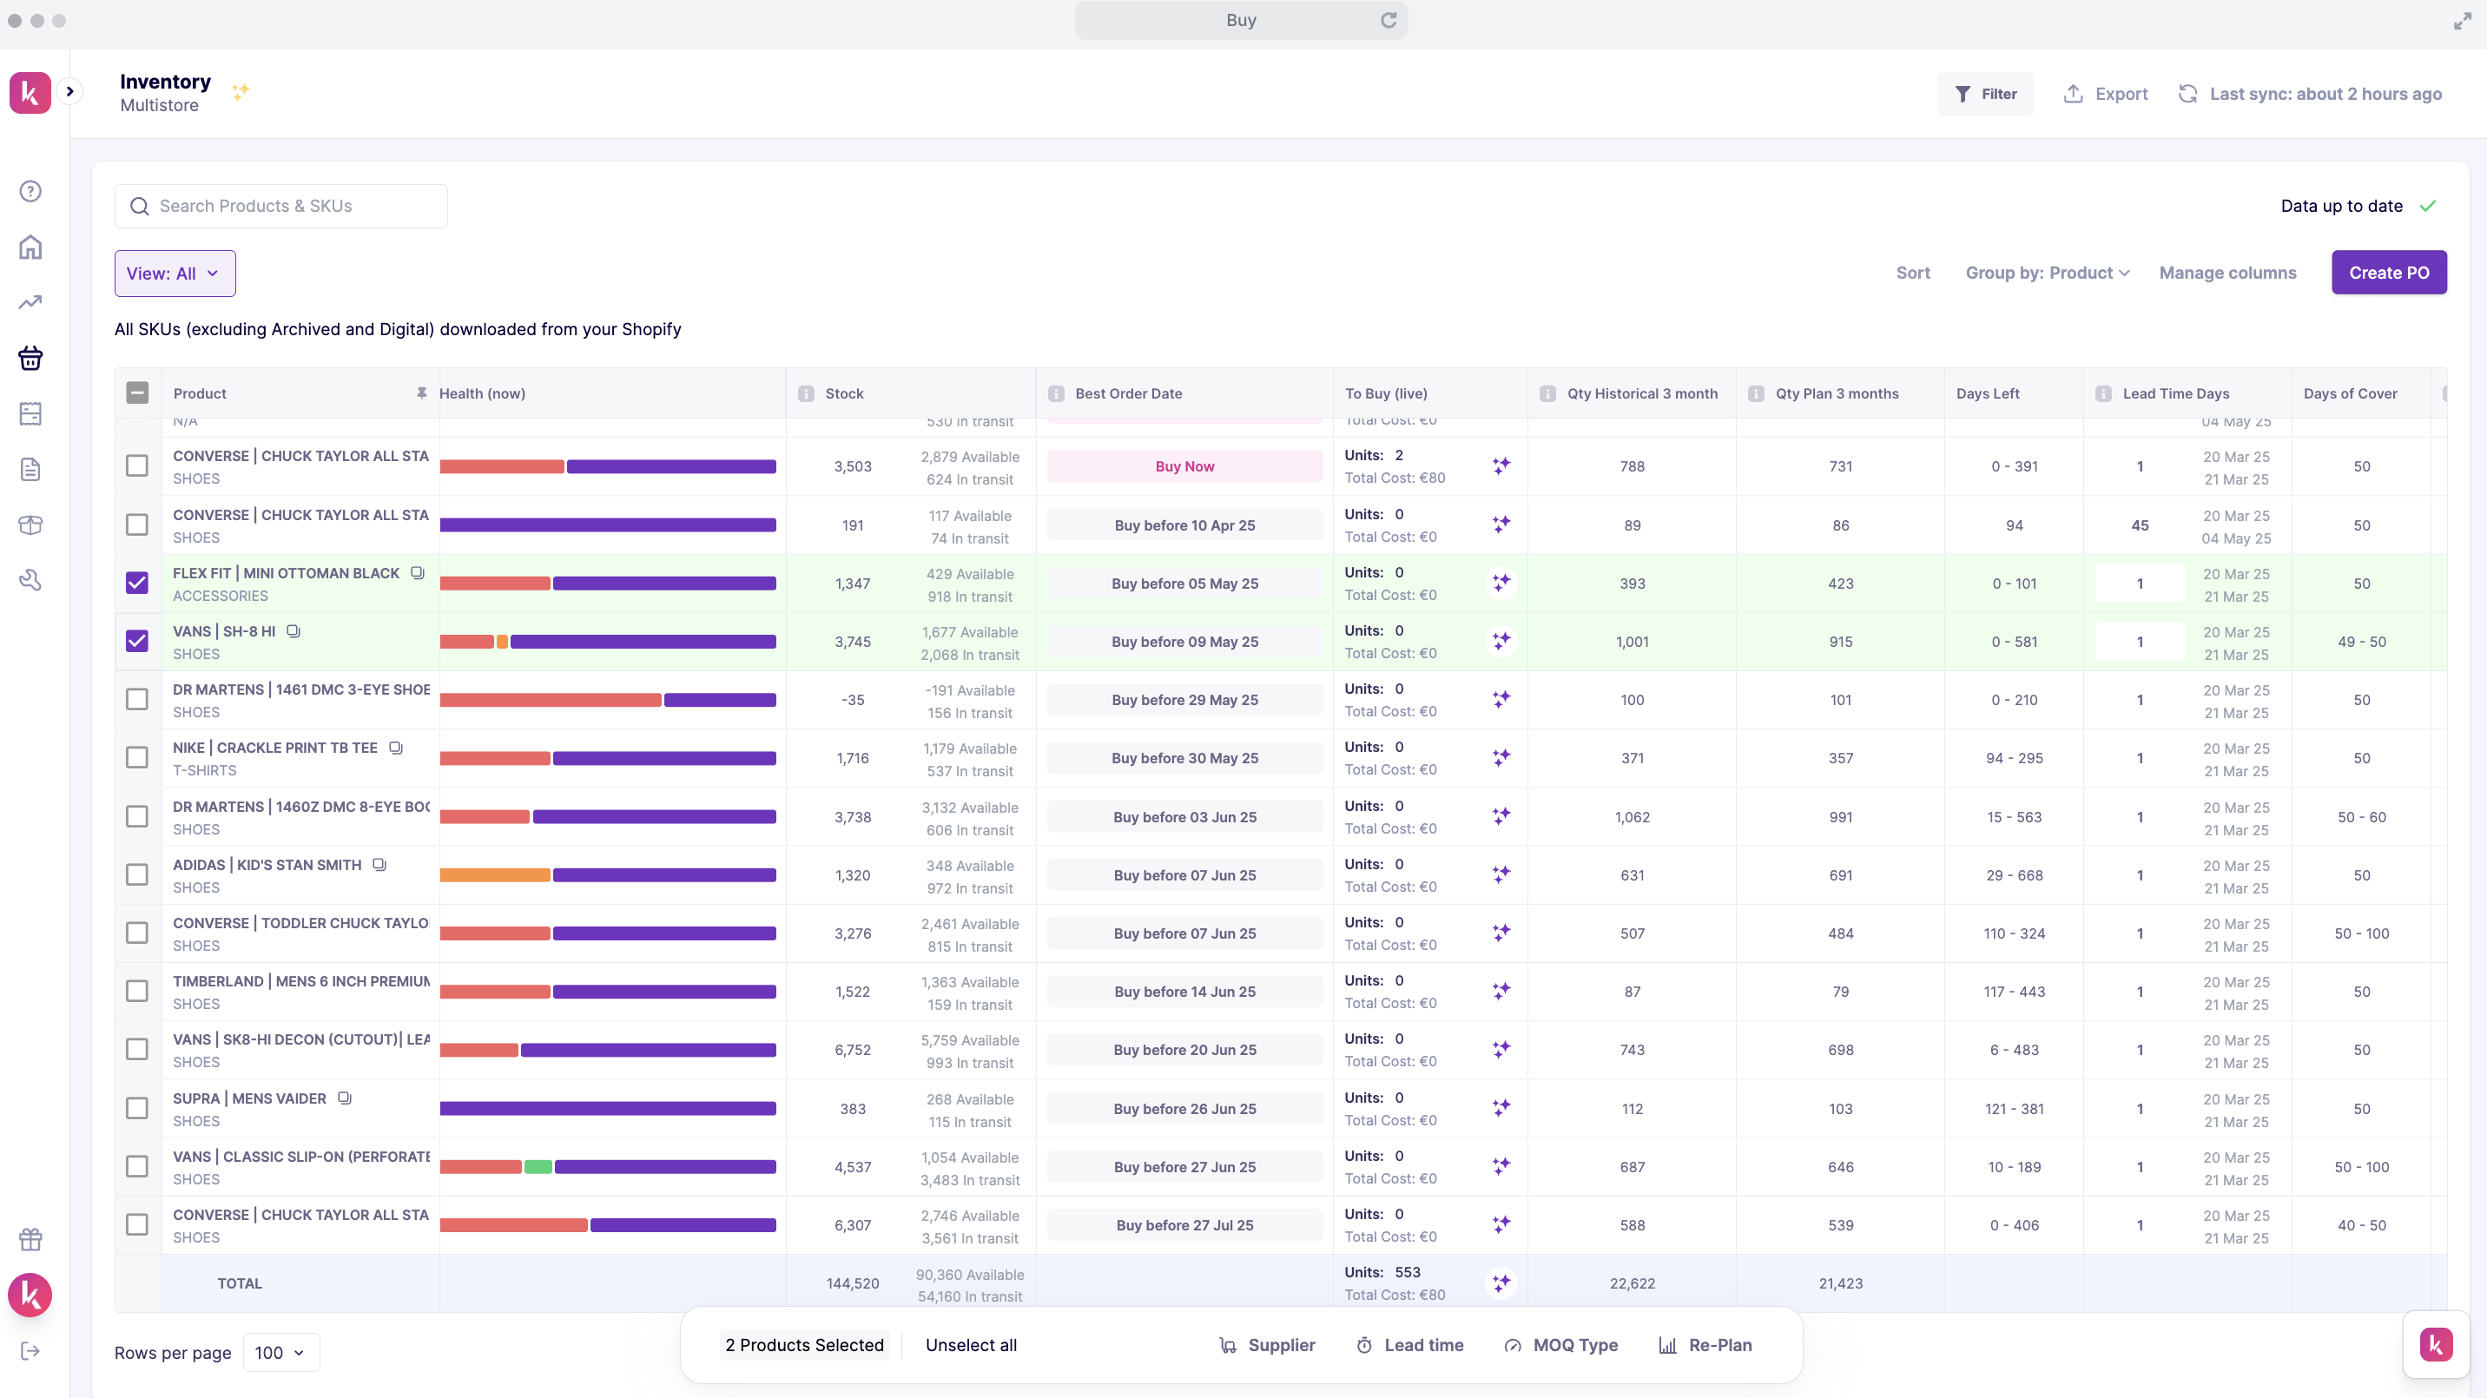
Task: Uncheck the VANS SH-8 HI checkbox
Action: (137, 641)
